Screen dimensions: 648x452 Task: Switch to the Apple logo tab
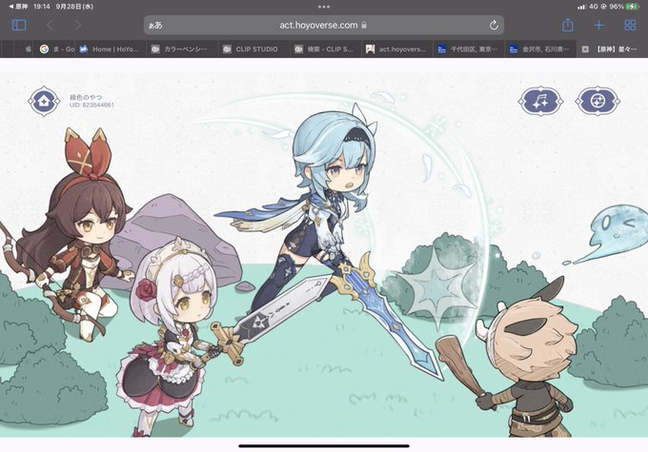coord(24,49)
